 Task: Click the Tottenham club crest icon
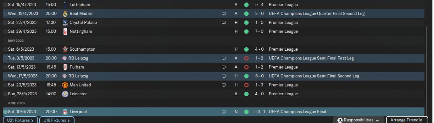coord(65,5)
